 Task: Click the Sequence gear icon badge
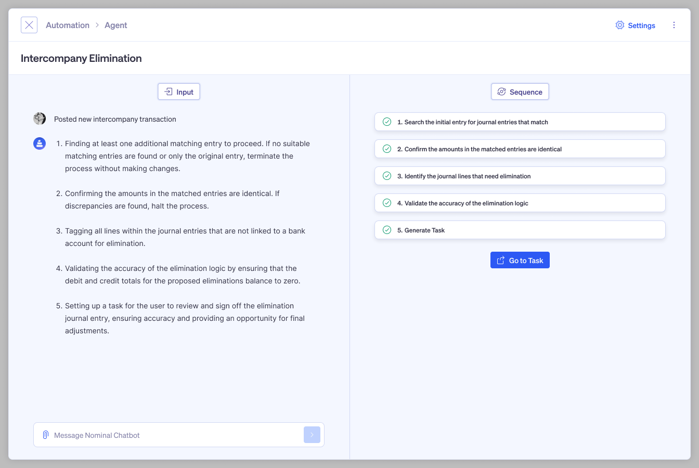(x=501, y=92)
